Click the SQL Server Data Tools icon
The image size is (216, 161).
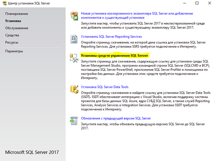(74, 89)
